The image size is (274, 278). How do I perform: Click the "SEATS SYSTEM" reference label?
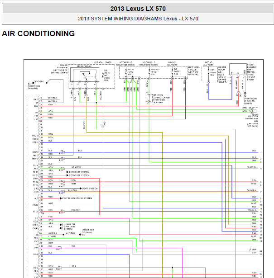click(x=90, y=188)
